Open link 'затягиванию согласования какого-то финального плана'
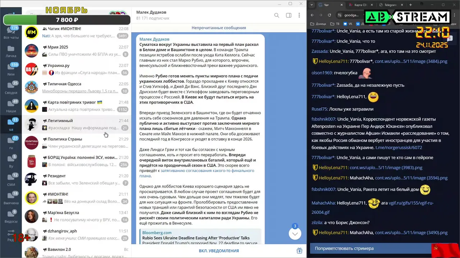Image resolution: width=460 pixels, height=258 pixels. click(197, 173)
